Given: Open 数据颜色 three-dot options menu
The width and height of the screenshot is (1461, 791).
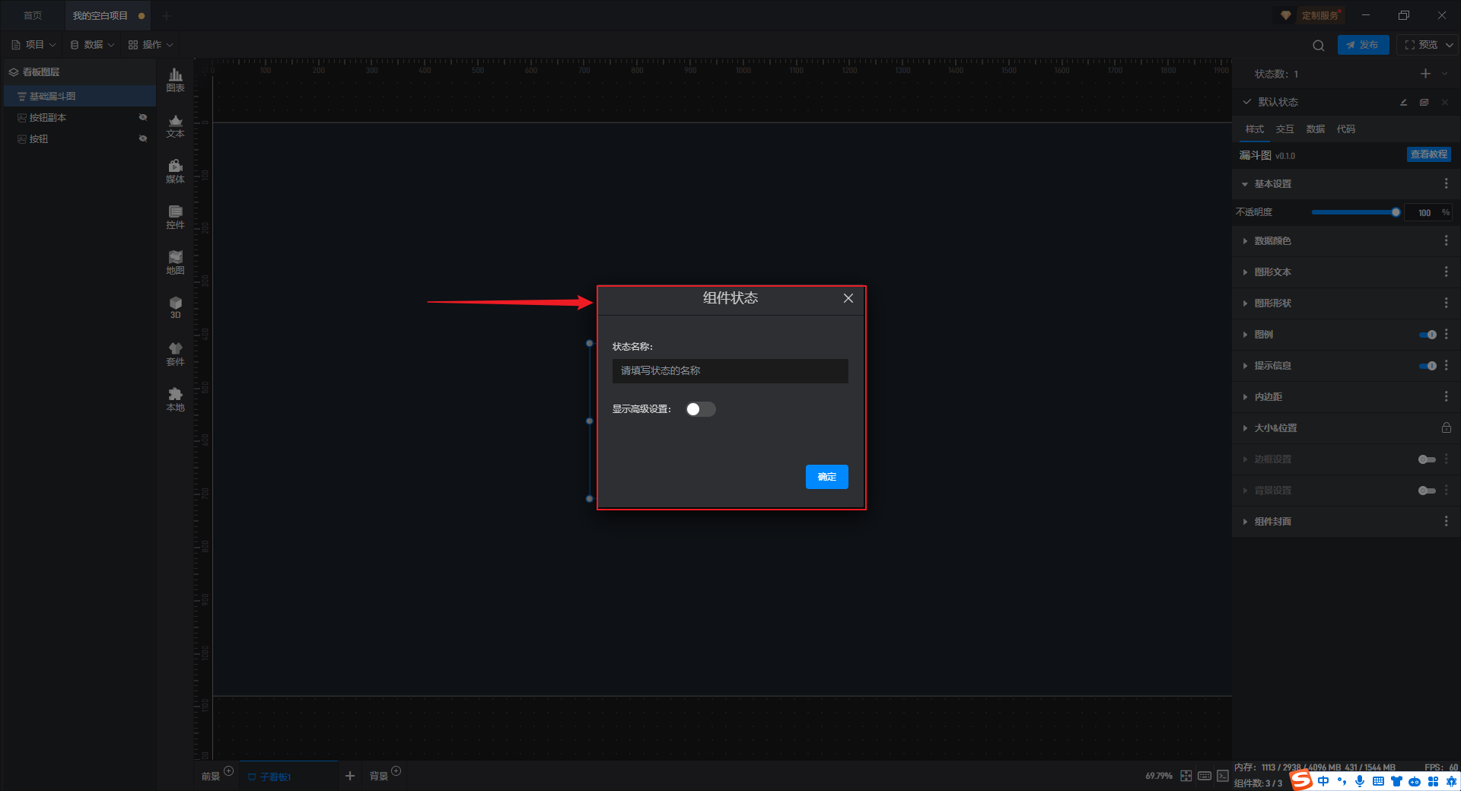Looking at the screenshot, I should tap(1446, 241).
